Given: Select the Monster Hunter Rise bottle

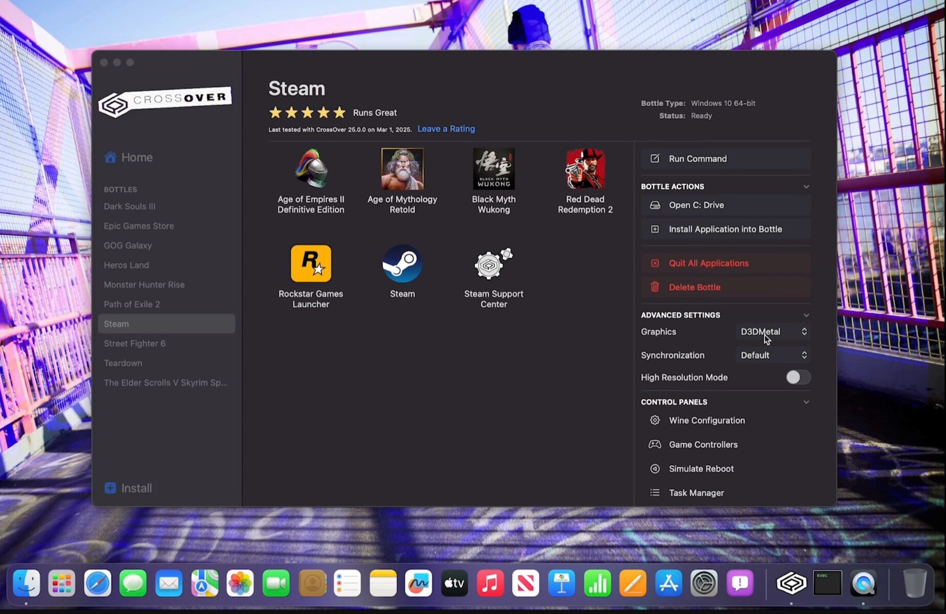Looking at the screenshot, I should pyautogui.click(x=166, y=284).
